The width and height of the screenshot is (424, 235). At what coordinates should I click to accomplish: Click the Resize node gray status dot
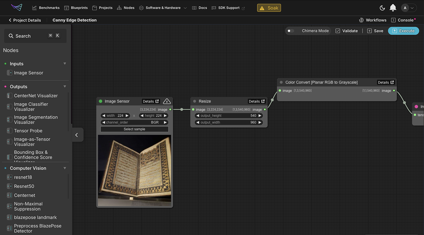point(194,101)
